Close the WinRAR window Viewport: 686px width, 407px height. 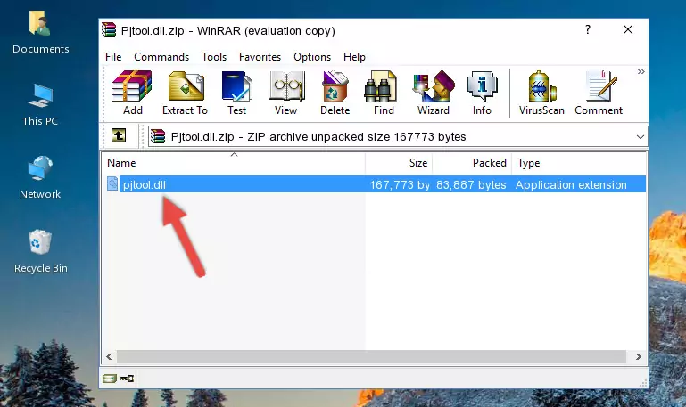[628, 29]
